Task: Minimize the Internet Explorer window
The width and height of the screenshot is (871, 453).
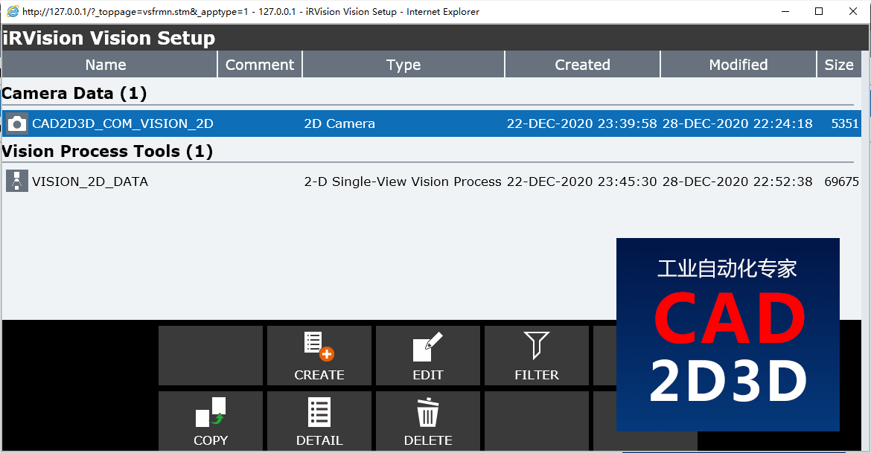Action: (x=785, y=12)
